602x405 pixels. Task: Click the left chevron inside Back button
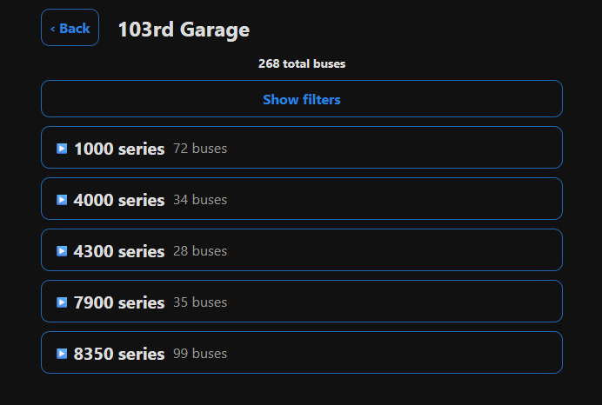pos(52,29)
